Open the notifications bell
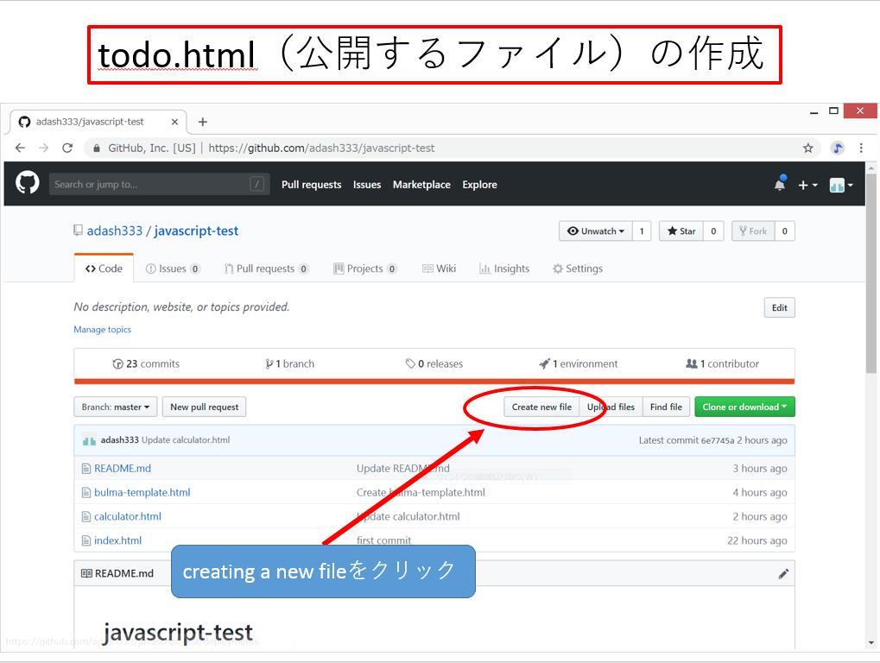Viewport: 880px width, 663px height. 780,184
